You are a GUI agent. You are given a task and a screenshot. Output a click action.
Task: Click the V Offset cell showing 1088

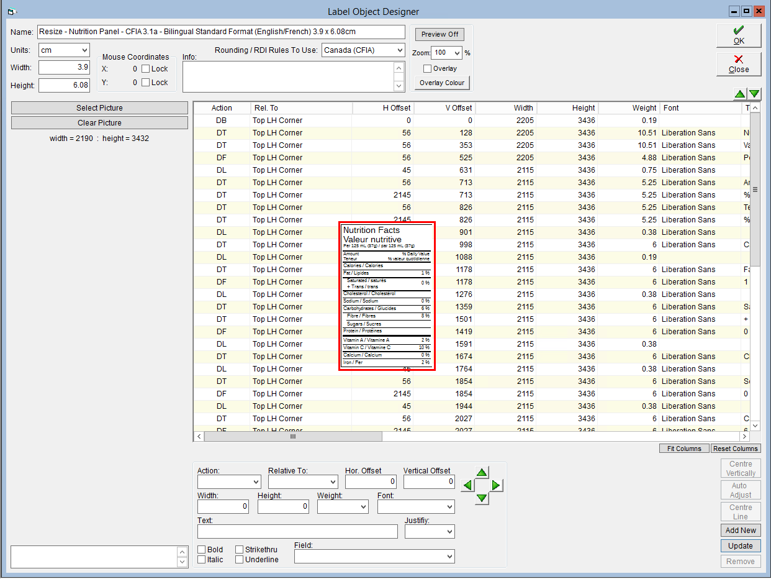click(444, 257)
